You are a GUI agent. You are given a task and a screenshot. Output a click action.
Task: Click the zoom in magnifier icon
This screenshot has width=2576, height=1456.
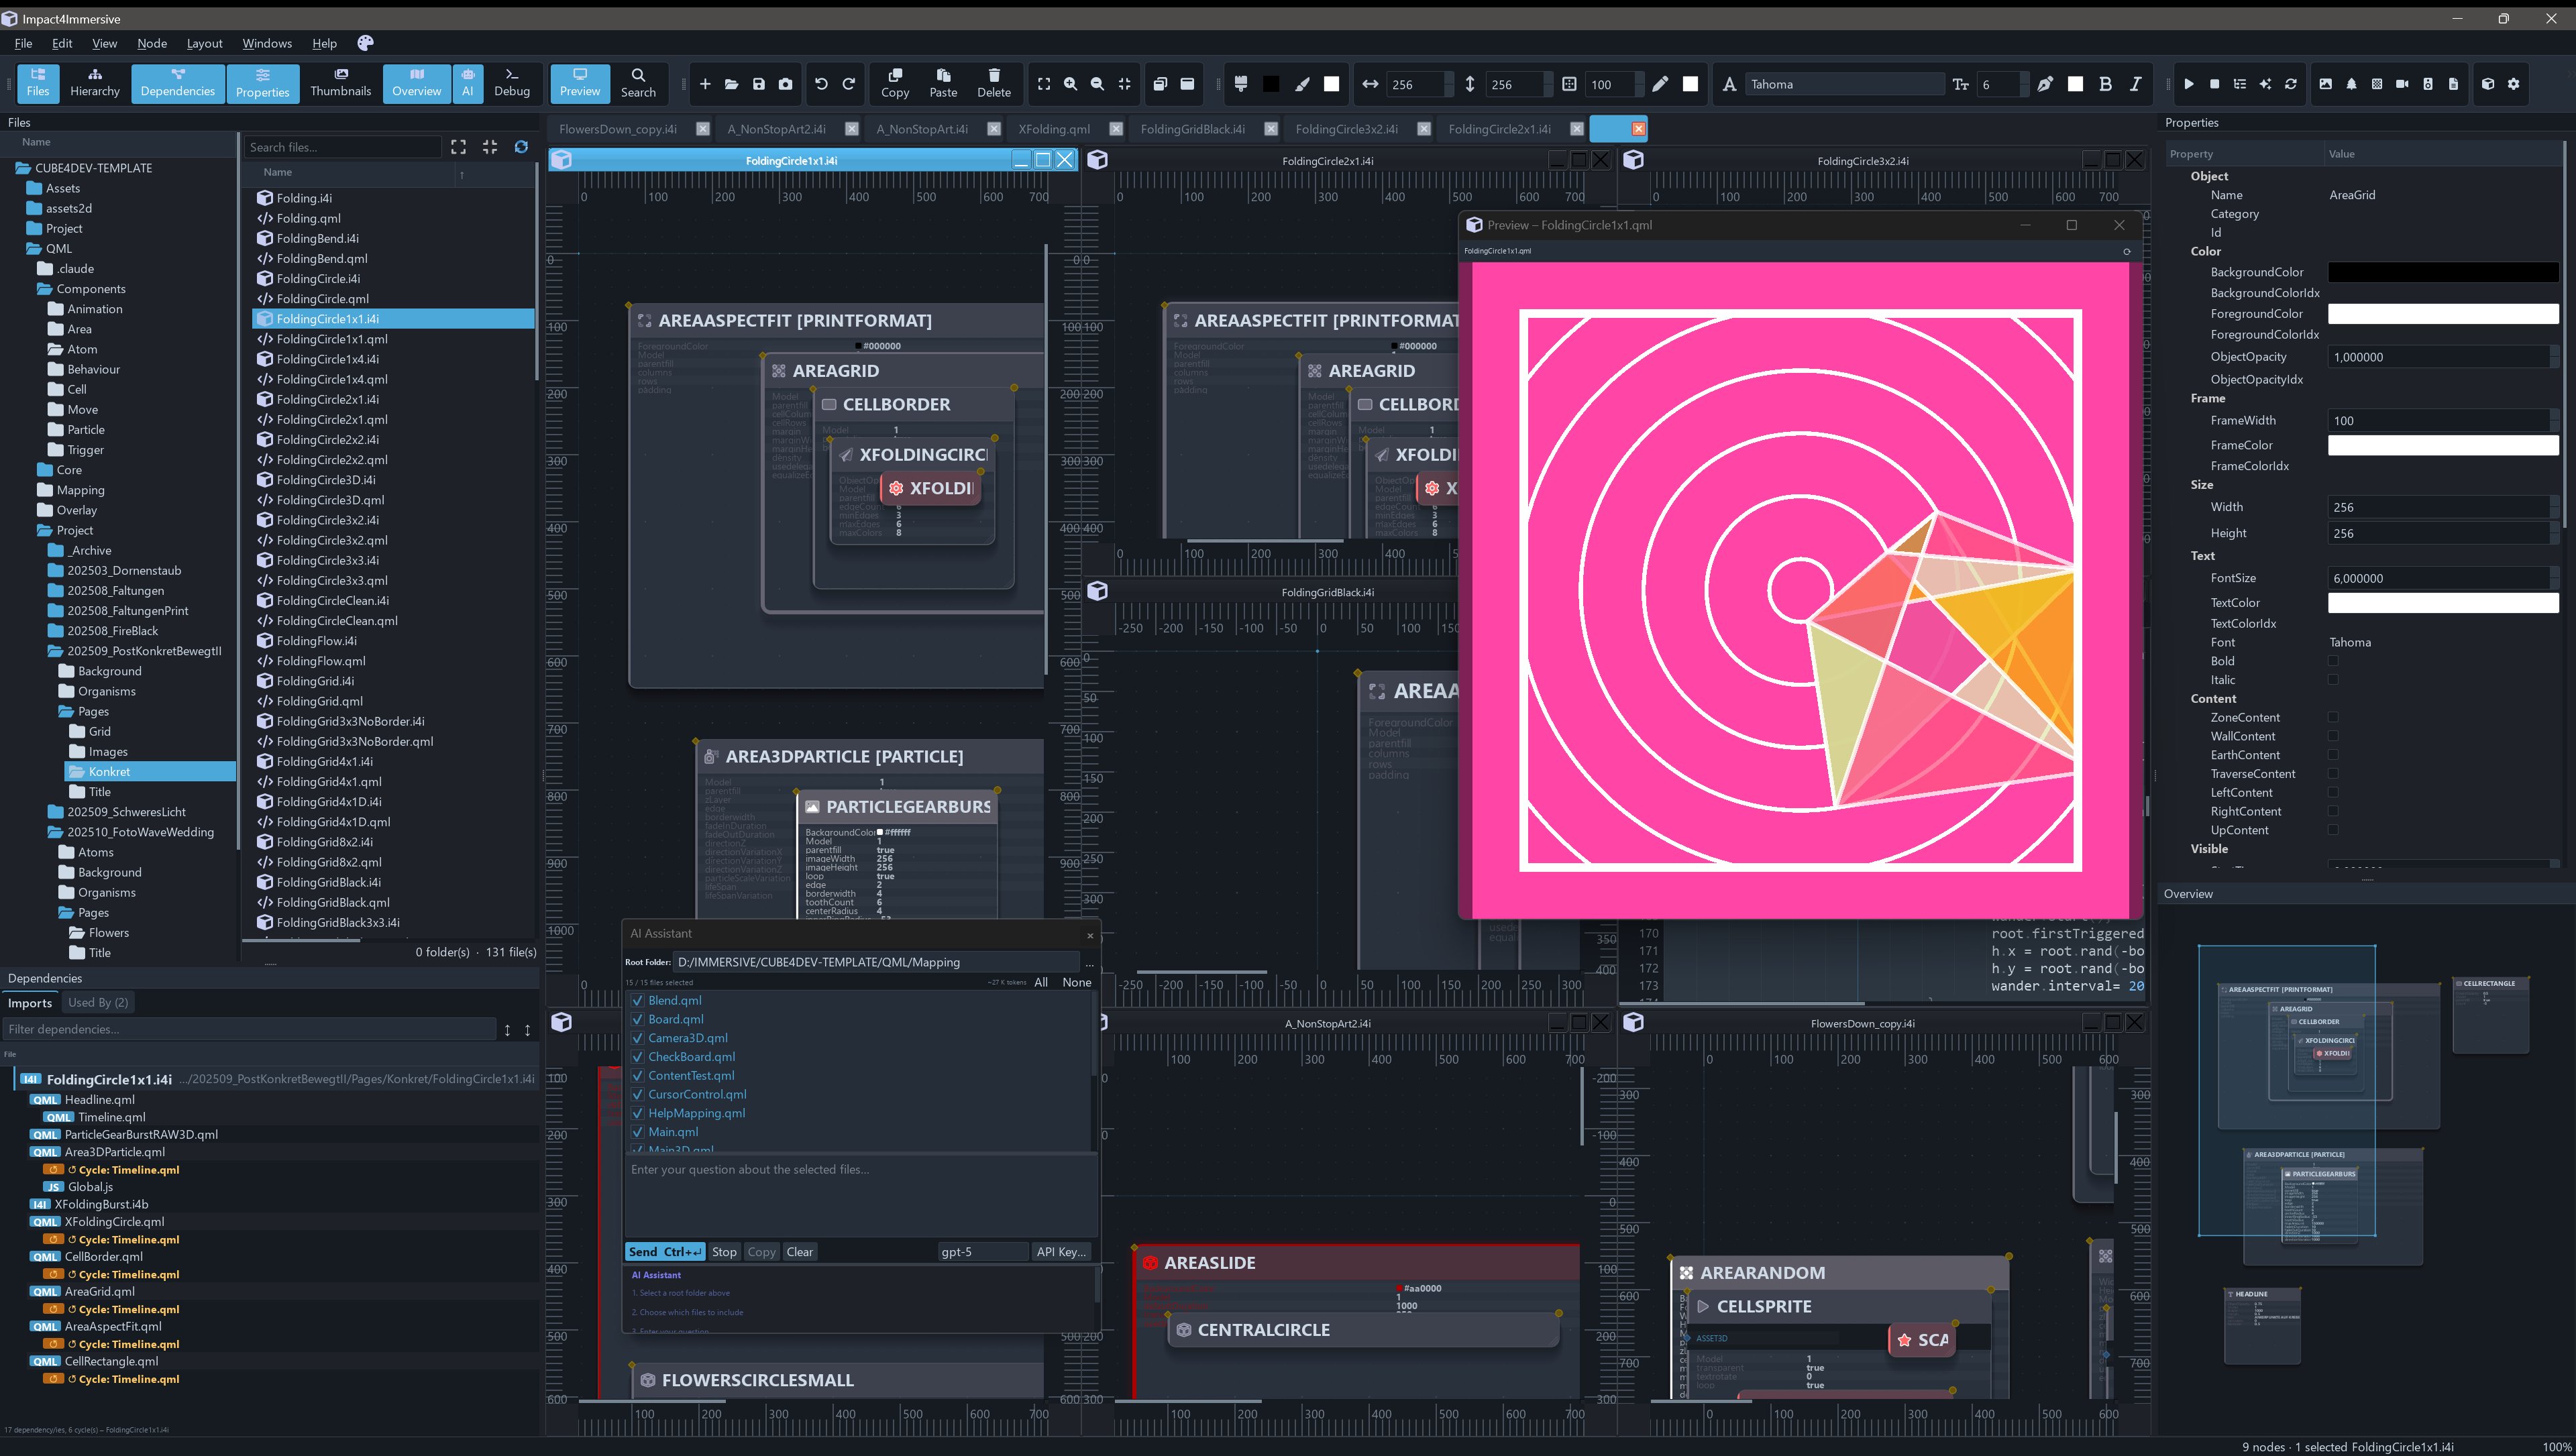coord(1070,84)
